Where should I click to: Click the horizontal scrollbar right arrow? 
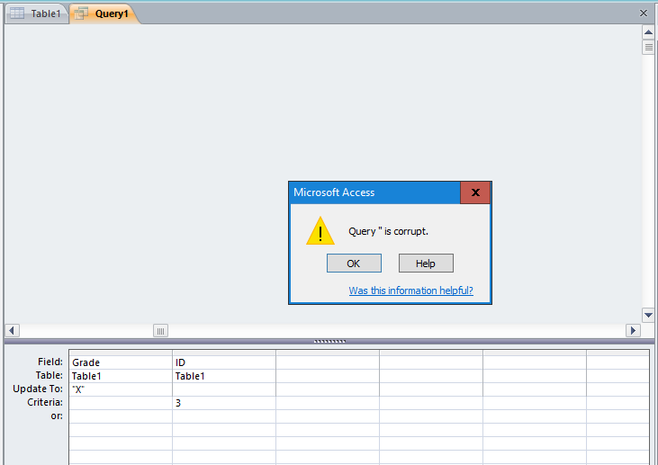pyautogui.click(x=633, y=330)
